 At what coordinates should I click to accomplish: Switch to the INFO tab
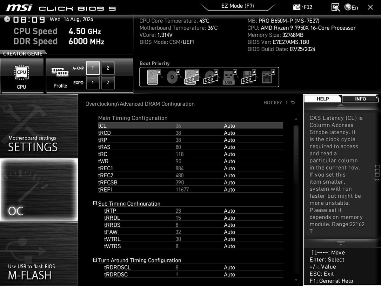360,99
